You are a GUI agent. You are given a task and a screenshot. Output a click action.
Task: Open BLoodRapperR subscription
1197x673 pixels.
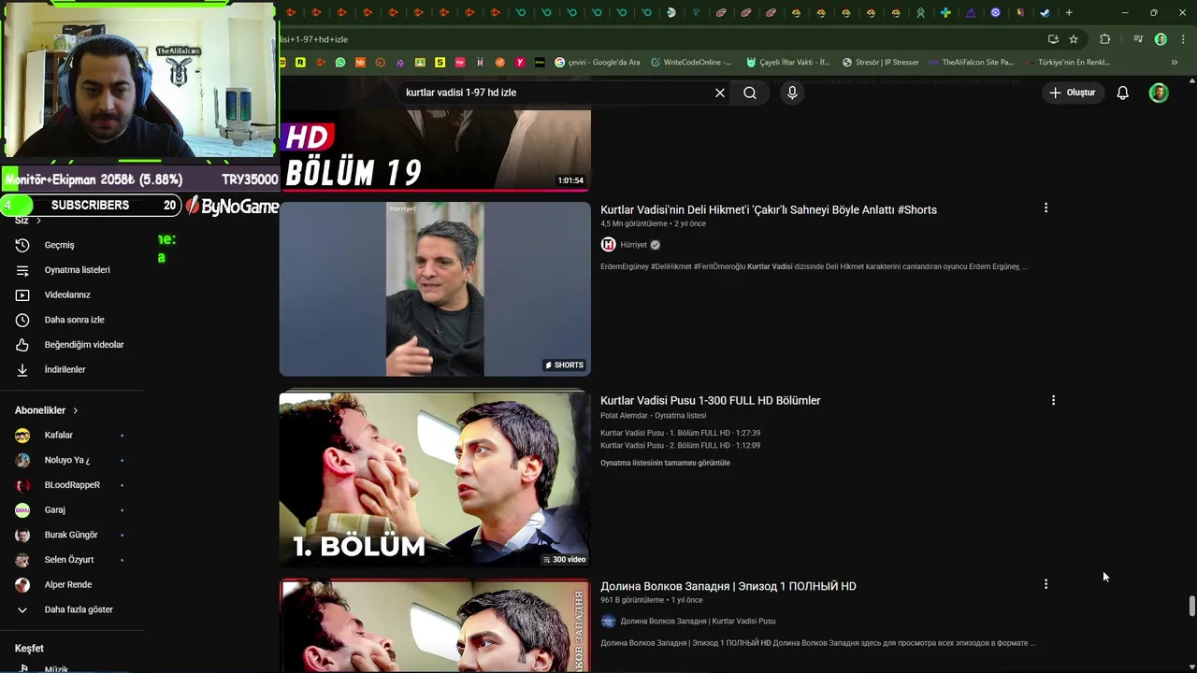coord(70,485)
